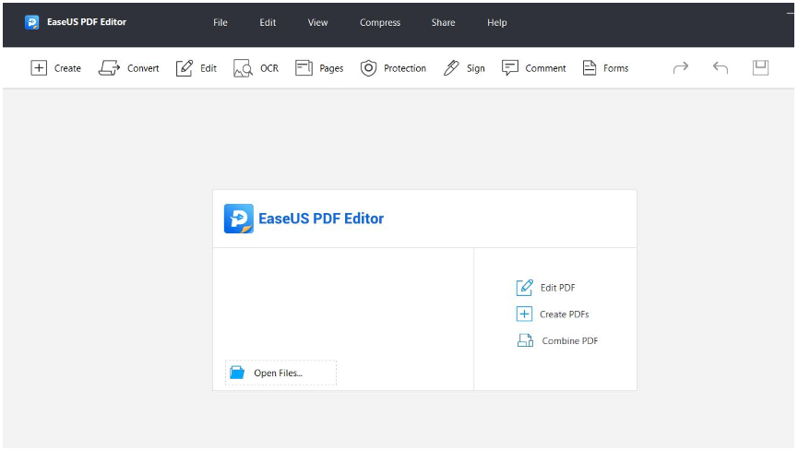Choose the Create PDFs link text
The height and width of the screenshot is (451, 798).
coord(565,315)
